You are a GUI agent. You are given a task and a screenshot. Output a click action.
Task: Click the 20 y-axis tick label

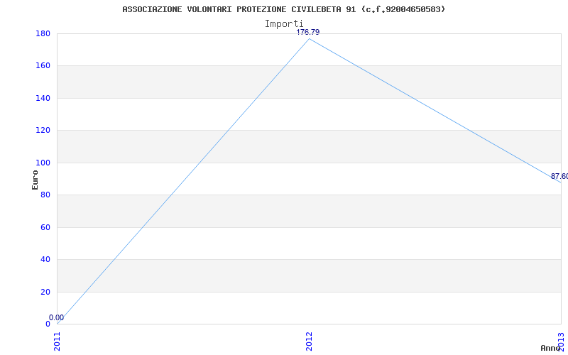tap(45, 292)
